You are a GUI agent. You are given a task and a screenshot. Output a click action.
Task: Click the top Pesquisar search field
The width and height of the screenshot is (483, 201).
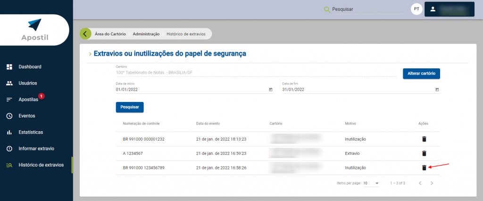(368, 9)
